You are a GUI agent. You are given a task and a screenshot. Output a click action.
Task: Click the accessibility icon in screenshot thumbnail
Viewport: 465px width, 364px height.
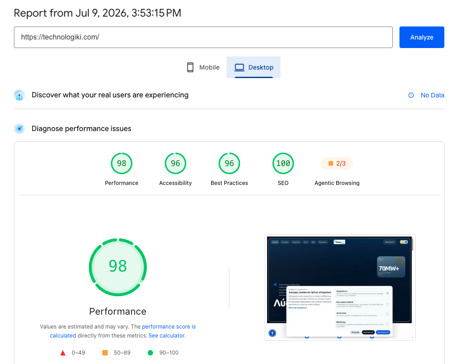point(272,333)
